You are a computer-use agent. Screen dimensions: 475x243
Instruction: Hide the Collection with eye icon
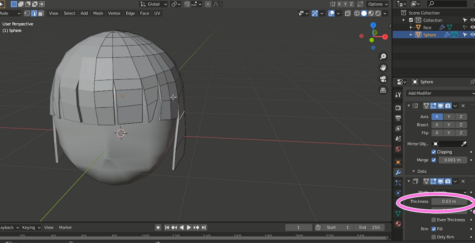pos(472,20)
